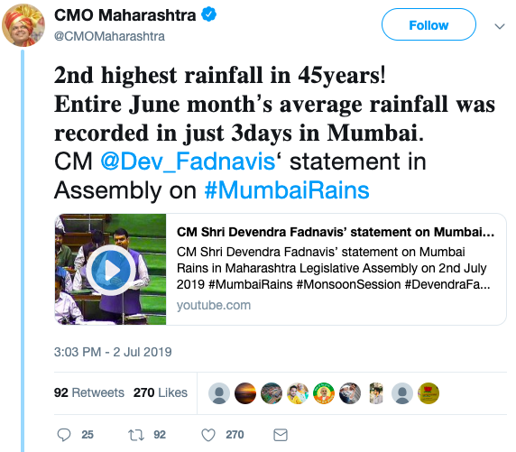This screenshot has height=452, width=516.
Task: Click the yellow rightmost liker avatar
Action: (428, 393)
